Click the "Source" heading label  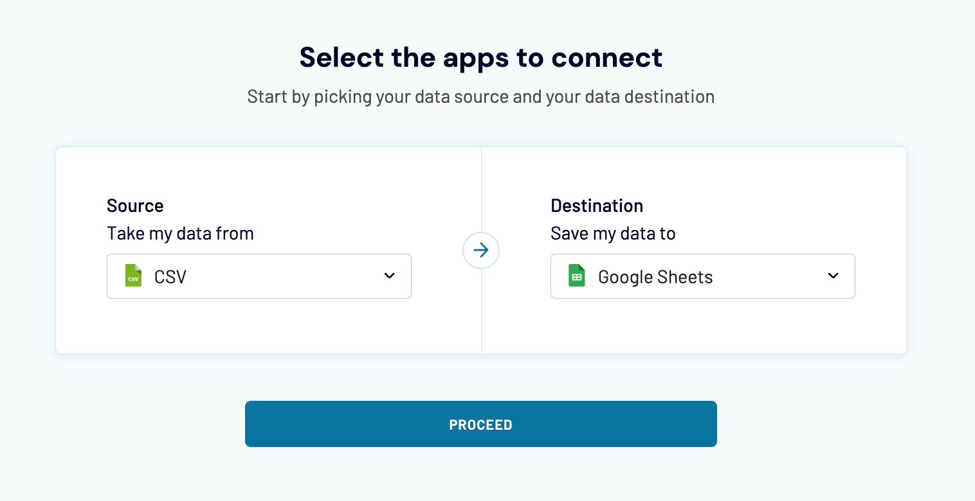tap(135, 206)
